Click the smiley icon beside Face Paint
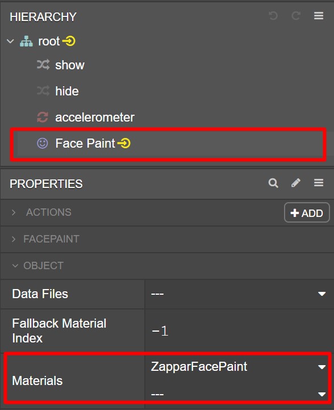This screenshot has height=410, width=334. click(x=43, y=143)
